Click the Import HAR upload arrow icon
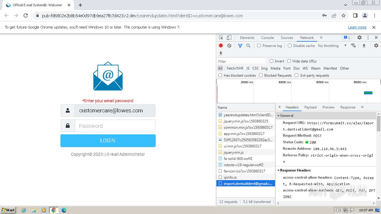This screenshot has width=381, height=214. point(364,45)
